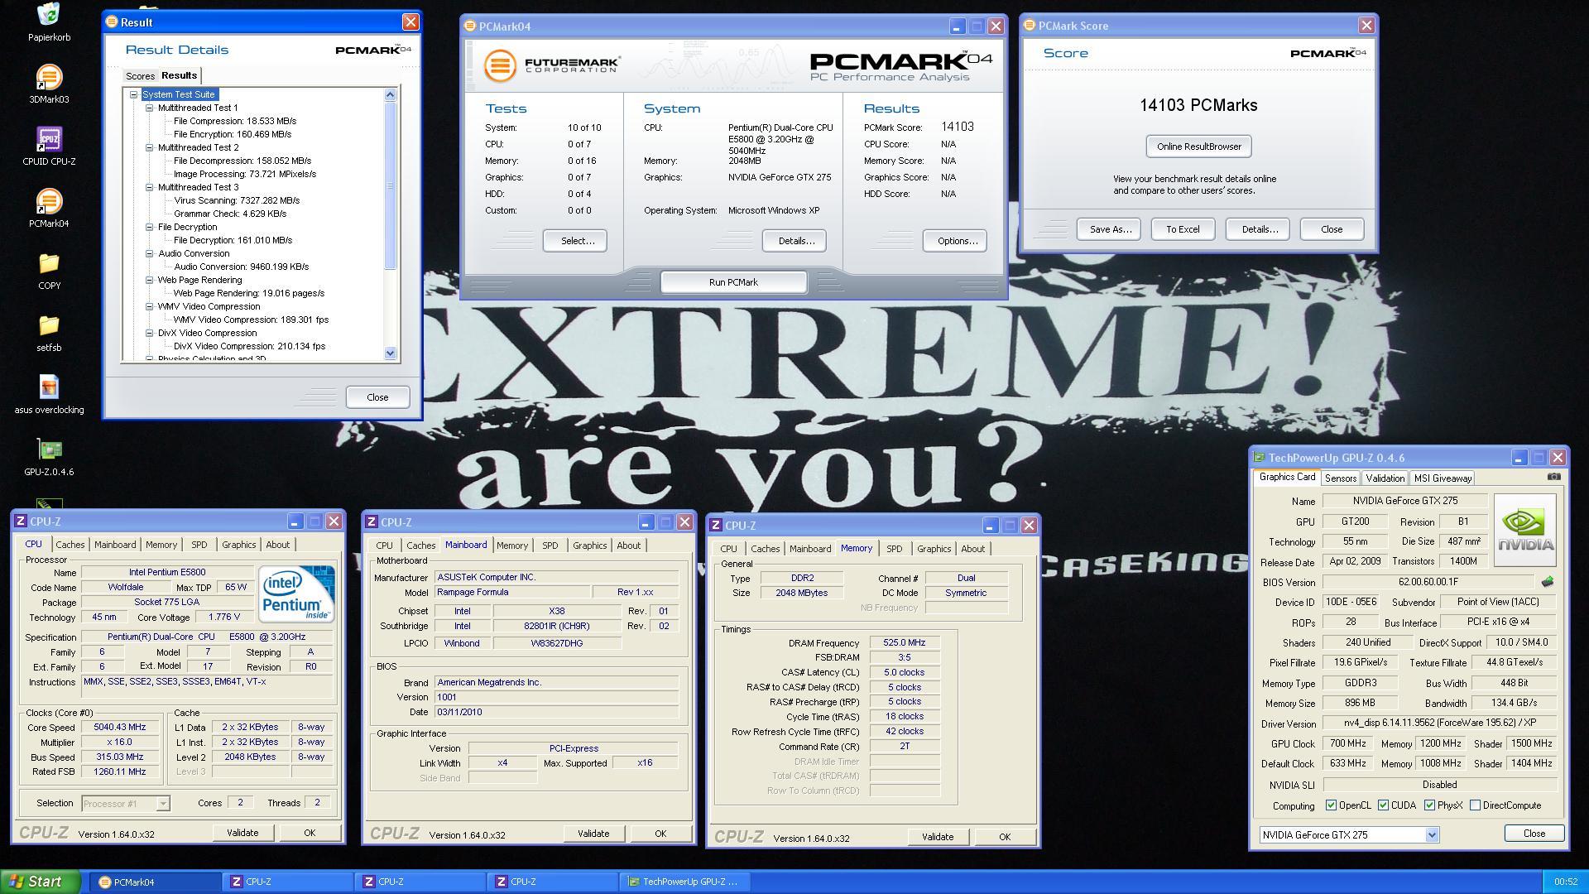The image size is (1589, 894).
Task: Open the GPU selection dropdown in GPU-Z
Action: tap(1432, 834)
